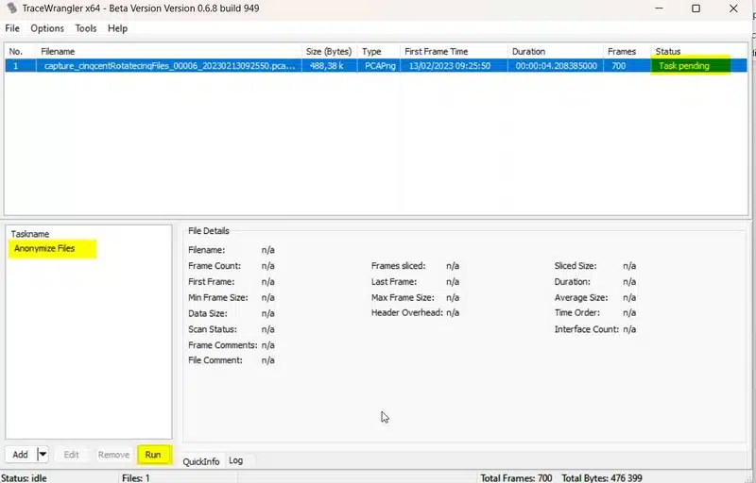Click the Taskname column header

pos(30,234)
